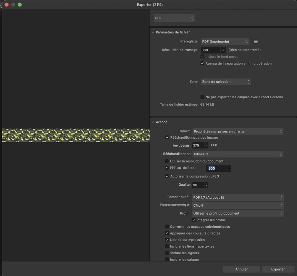
Task: Uncheck Rééchantillonnage des images
Action: click(167, 137)
